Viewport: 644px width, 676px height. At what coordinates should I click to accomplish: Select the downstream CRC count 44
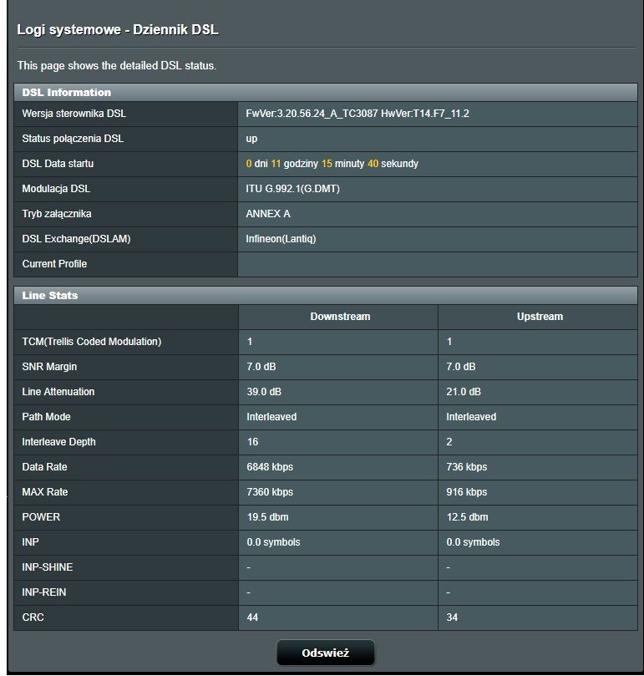pos(253,618)
